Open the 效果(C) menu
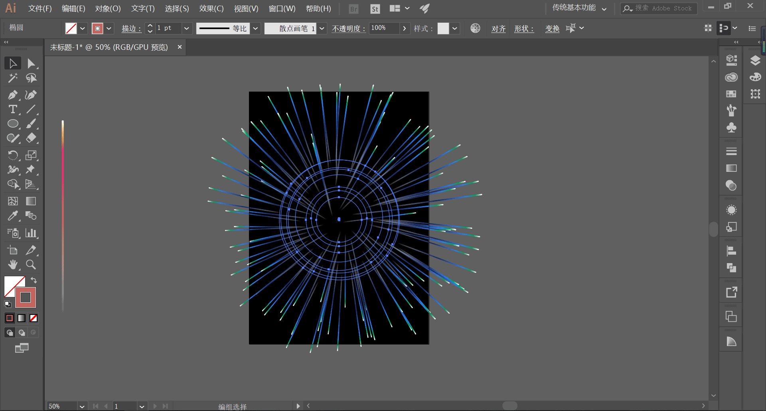The image size is (766, 411). [x=211, y=8]
